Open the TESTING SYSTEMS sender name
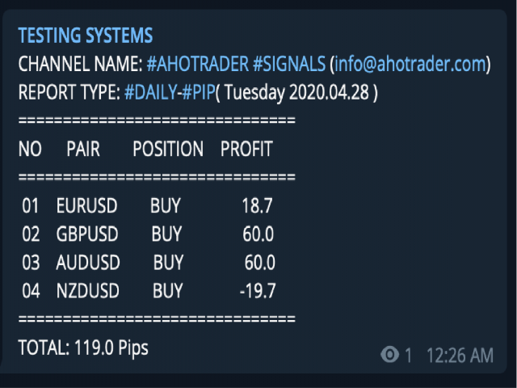 (86, 36)
